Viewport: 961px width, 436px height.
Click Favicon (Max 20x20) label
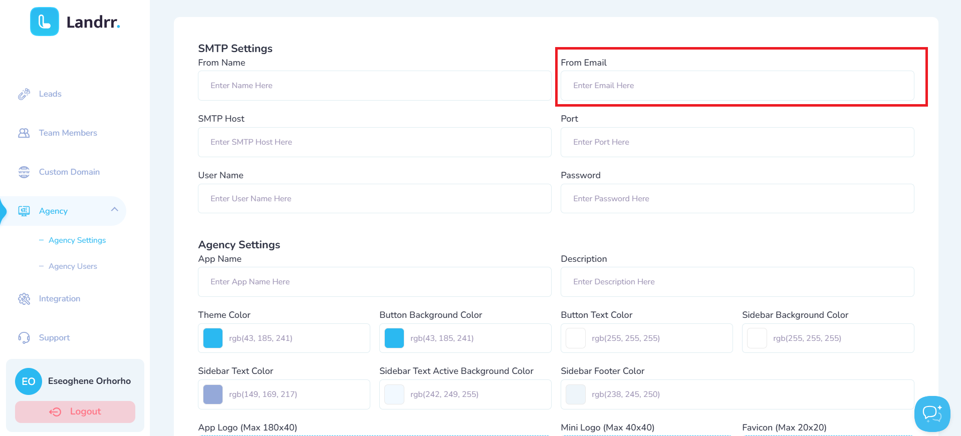click(784, 427)
